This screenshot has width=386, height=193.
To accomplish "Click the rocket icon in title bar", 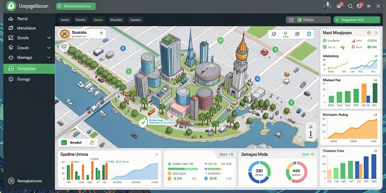I will pos(328,6).
